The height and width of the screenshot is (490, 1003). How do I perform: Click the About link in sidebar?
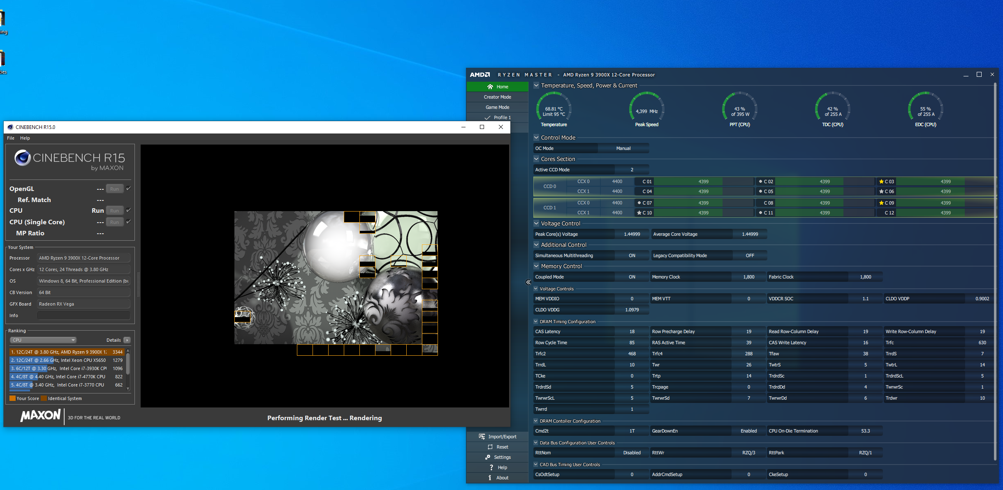tap(498, 478)
